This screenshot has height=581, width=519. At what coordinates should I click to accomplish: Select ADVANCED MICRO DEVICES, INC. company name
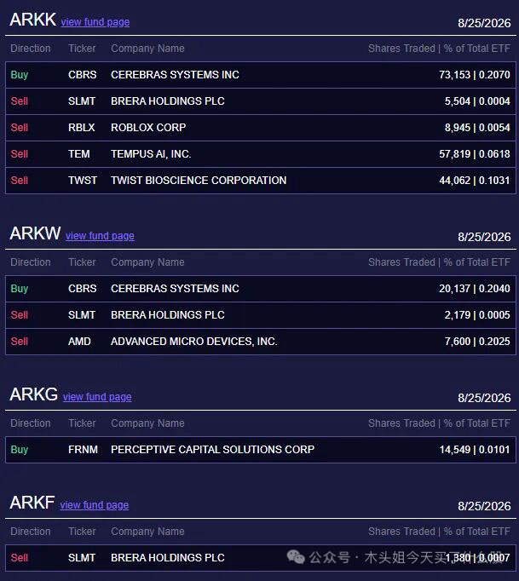point(194,342)
